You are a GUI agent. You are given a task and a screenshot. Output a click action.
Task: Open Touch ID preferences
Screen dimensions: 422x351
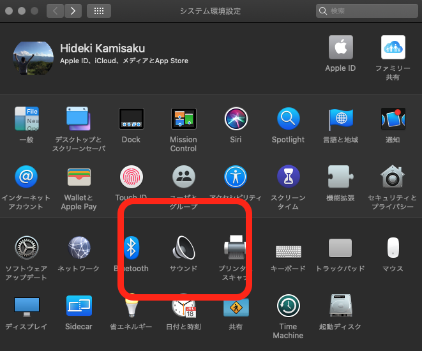132,177
